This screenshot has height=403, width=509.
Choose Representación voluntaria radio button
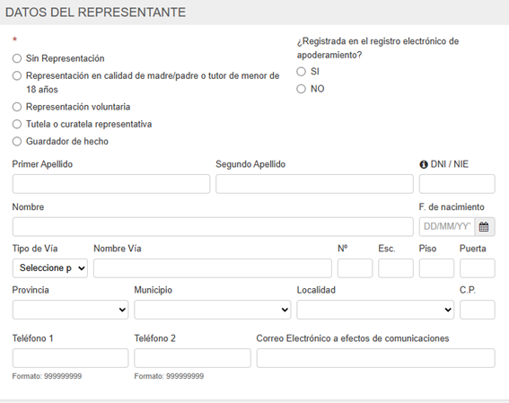point(17,107)
